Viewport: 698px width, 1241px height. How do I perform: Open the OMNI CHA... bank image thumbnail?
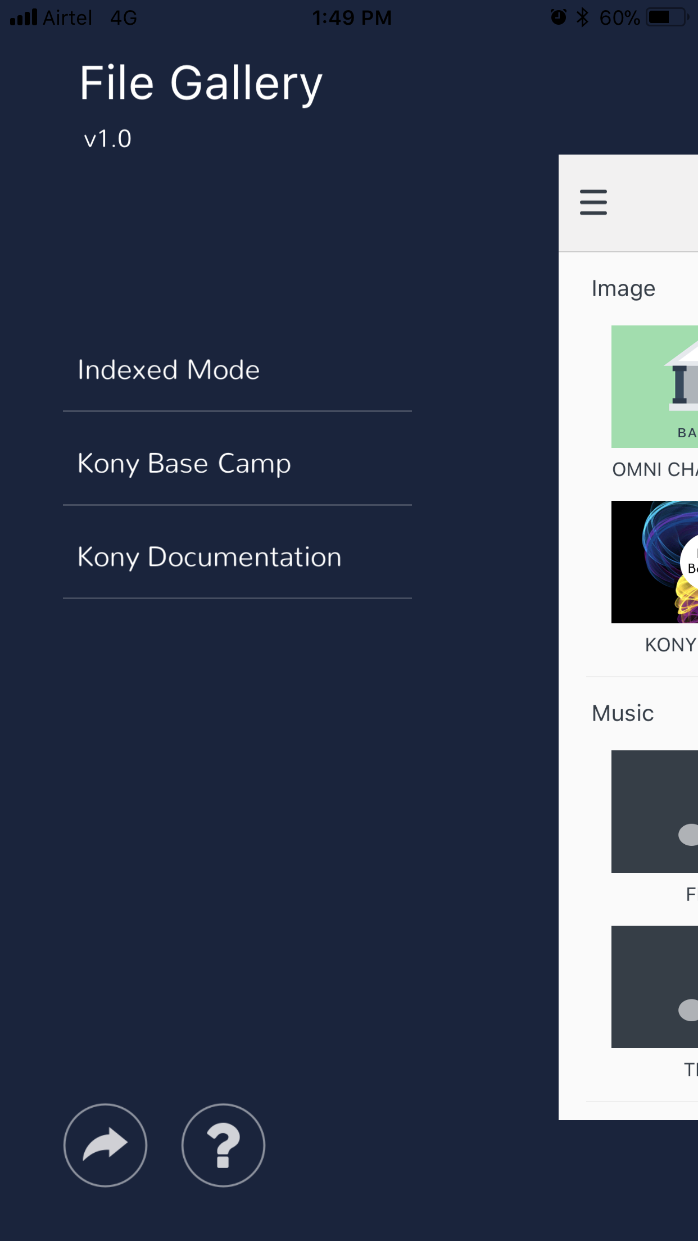pyautogui.click(x=655, y=387)
